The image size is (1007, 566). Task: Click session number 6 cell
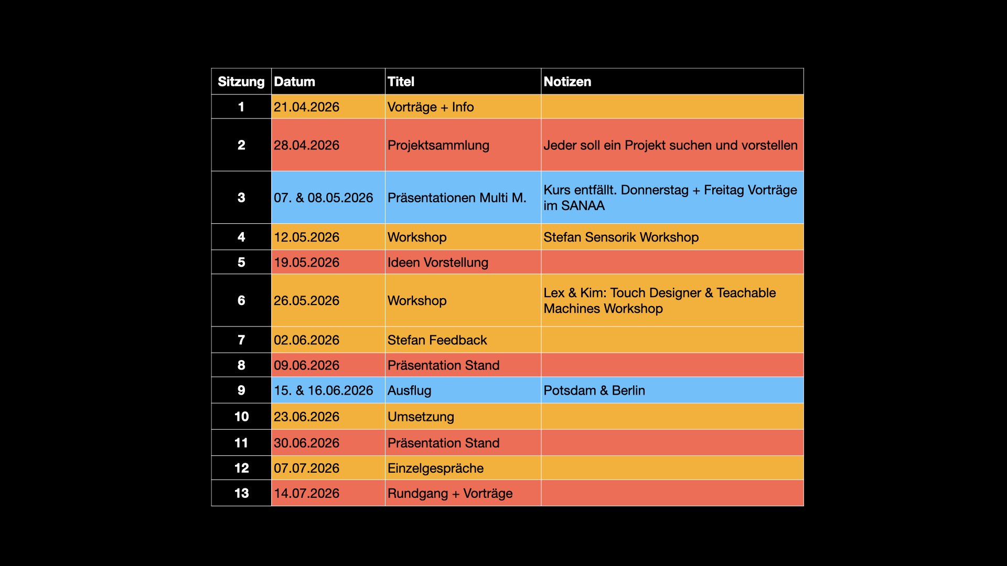click(241, 300)
